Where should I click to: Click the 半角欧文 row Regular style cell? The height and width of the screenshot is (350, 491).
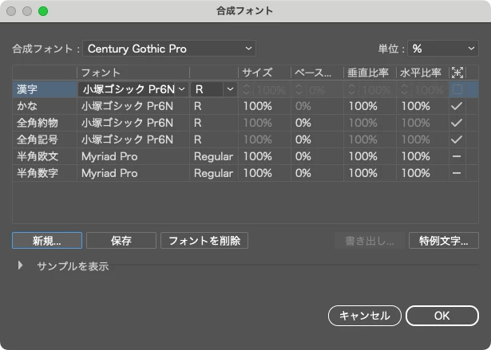click(x=213, y=156)
